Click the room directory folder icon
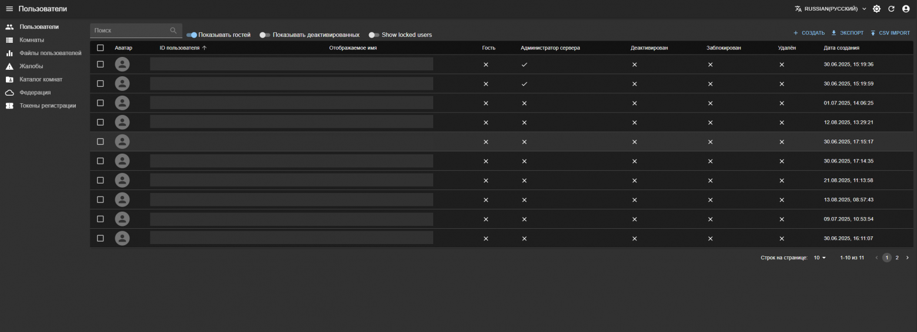 (x=9, y=79)
